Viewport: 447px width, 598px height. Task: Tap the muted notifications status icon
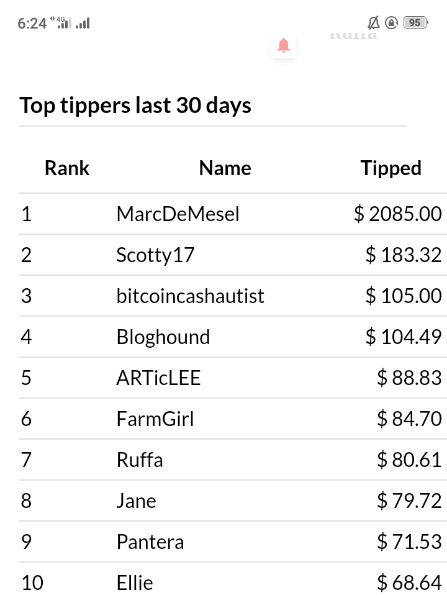coord(373,23)
